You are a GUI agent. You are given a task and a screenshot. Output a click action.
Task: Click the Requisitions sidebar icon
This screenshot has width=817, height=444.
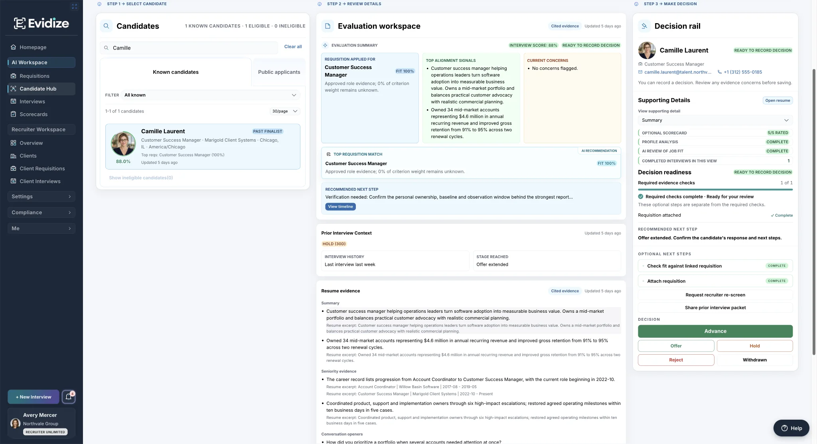tap(13, 76)
